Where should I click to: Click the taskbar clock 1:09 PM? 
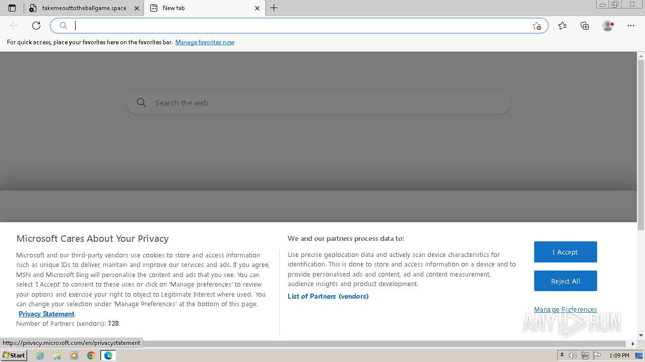click(619, 355)
